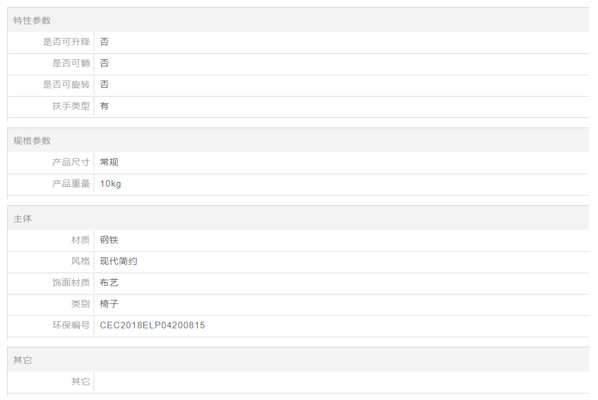Image resolution: width=598 pixels, height=400 pixels.
Task: Click the 10kg product weight value
Action: click(110, 184)
